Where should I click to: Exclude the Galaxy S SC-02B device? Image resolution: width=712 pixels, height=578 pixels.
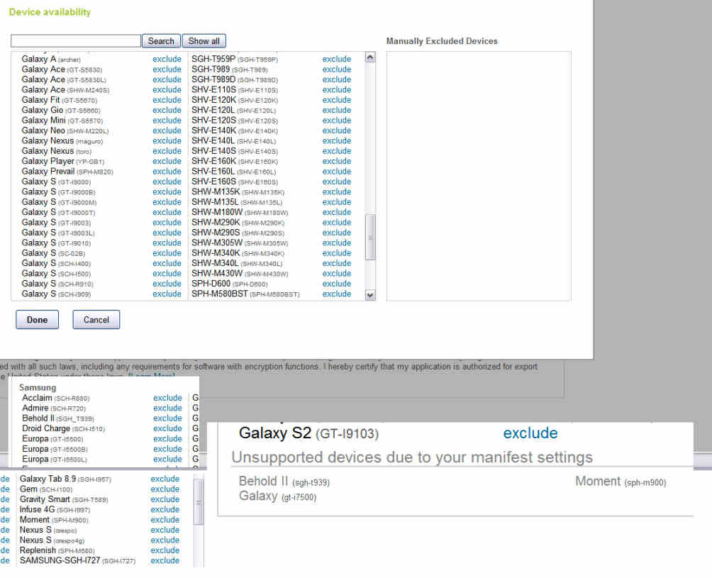tap(167, 253)
